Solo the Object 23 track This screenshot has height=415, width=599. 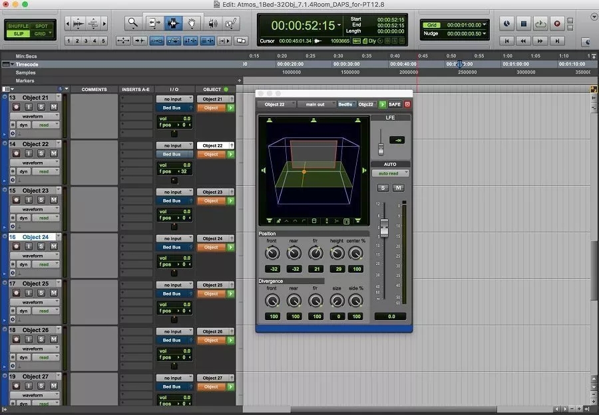(41, 200)
